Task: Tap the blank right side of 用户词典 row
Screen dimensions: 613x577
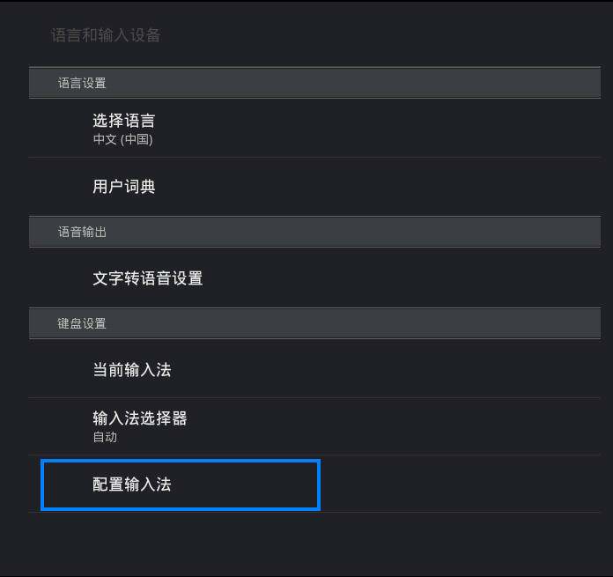Action: (440, 187)
